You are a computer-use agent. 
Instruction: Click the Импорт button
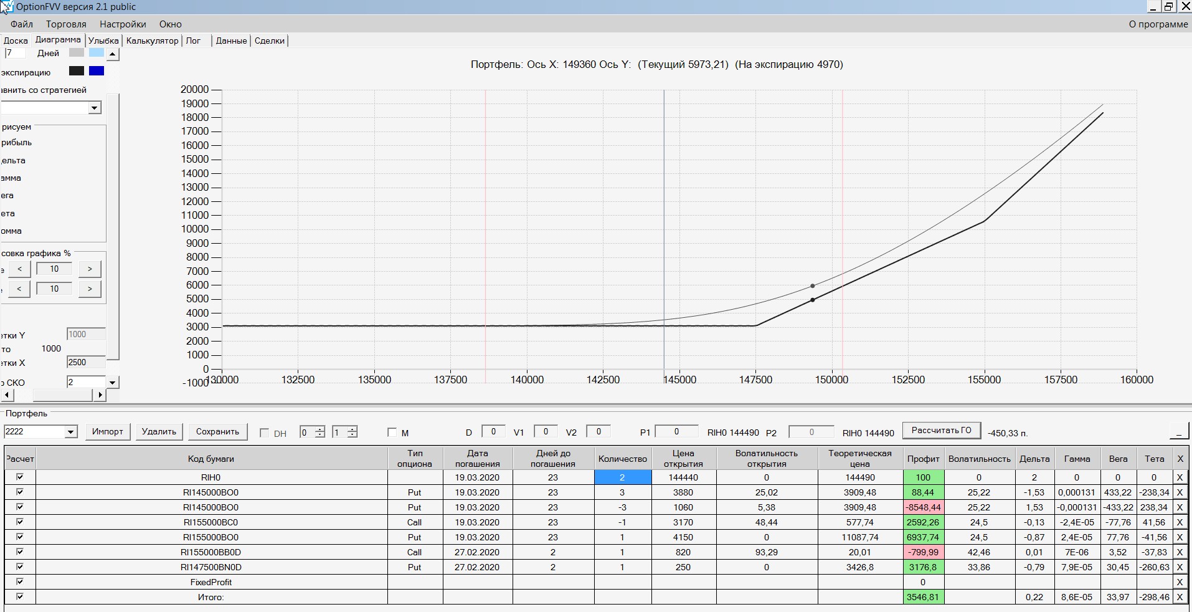[108, 432]
